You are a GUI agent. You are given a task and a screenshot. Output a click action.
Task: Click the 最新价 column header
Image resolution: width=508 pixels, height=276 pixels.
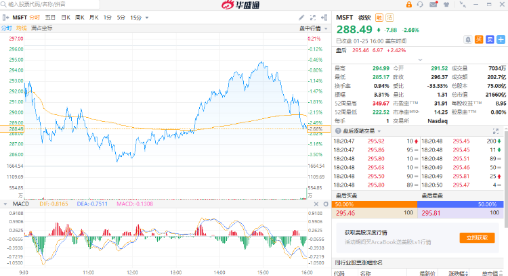tap(427, 273)
